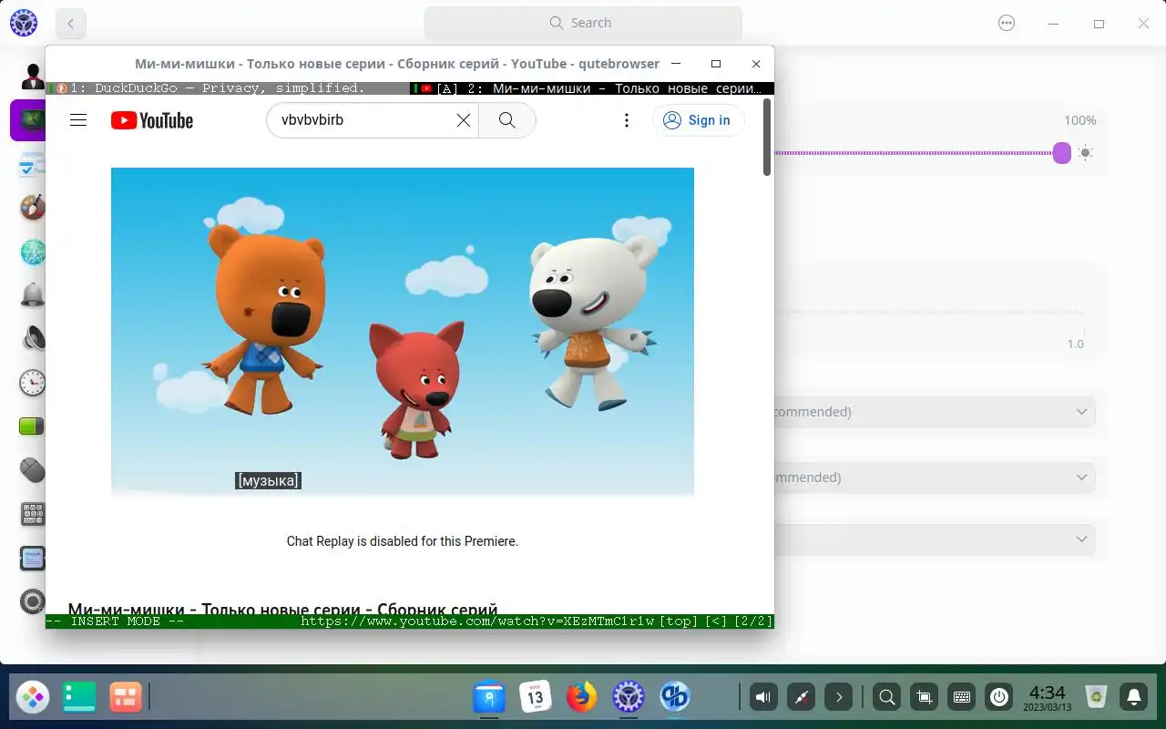Open the Deepin launcher in the dock
Viewport: 1166px width, 729px height.
pyautogui.click(x=33, y=698)
